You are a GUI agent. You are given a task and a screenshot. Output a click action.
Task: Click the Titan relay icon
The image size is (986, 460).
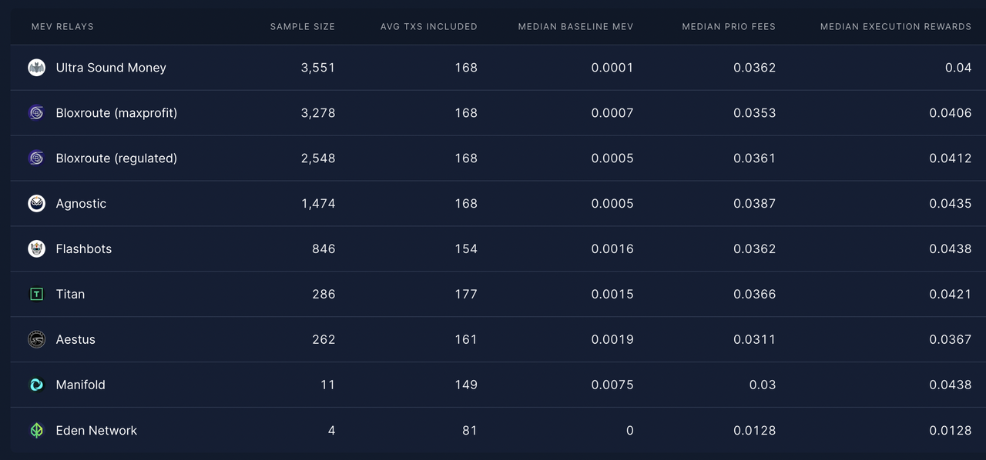[x=36, y=295]
